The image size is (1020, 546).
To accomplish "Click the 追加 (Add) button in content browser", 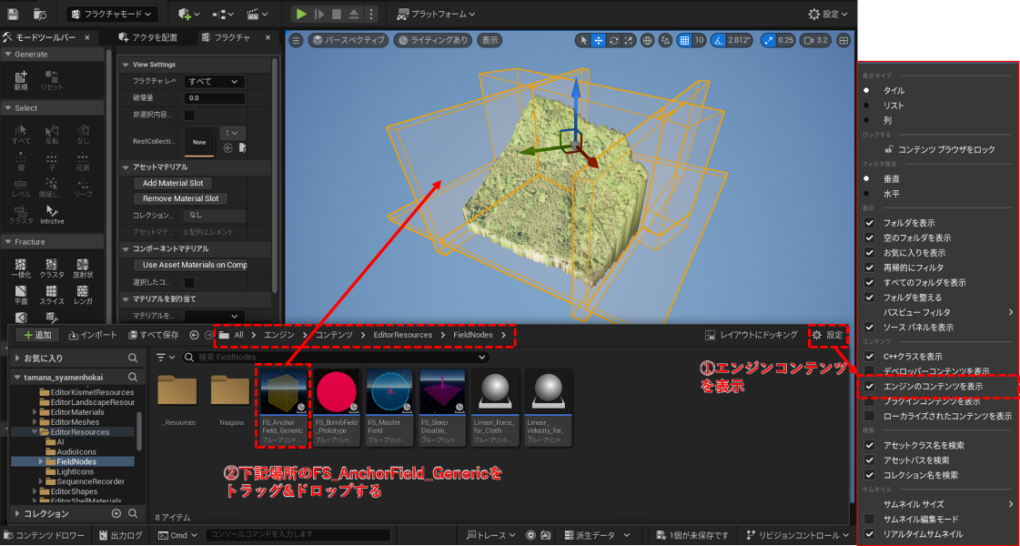I will coord(38,335).
